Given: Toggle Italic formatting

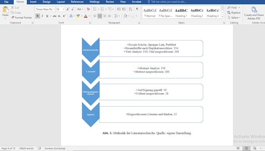Looking at the screenshot, I should [42, 16].
